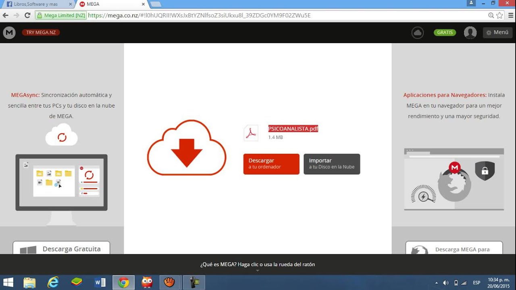Screen dimensions: 516x290
Task: Open the owl app in taskbar
Action: pos(147,283)
